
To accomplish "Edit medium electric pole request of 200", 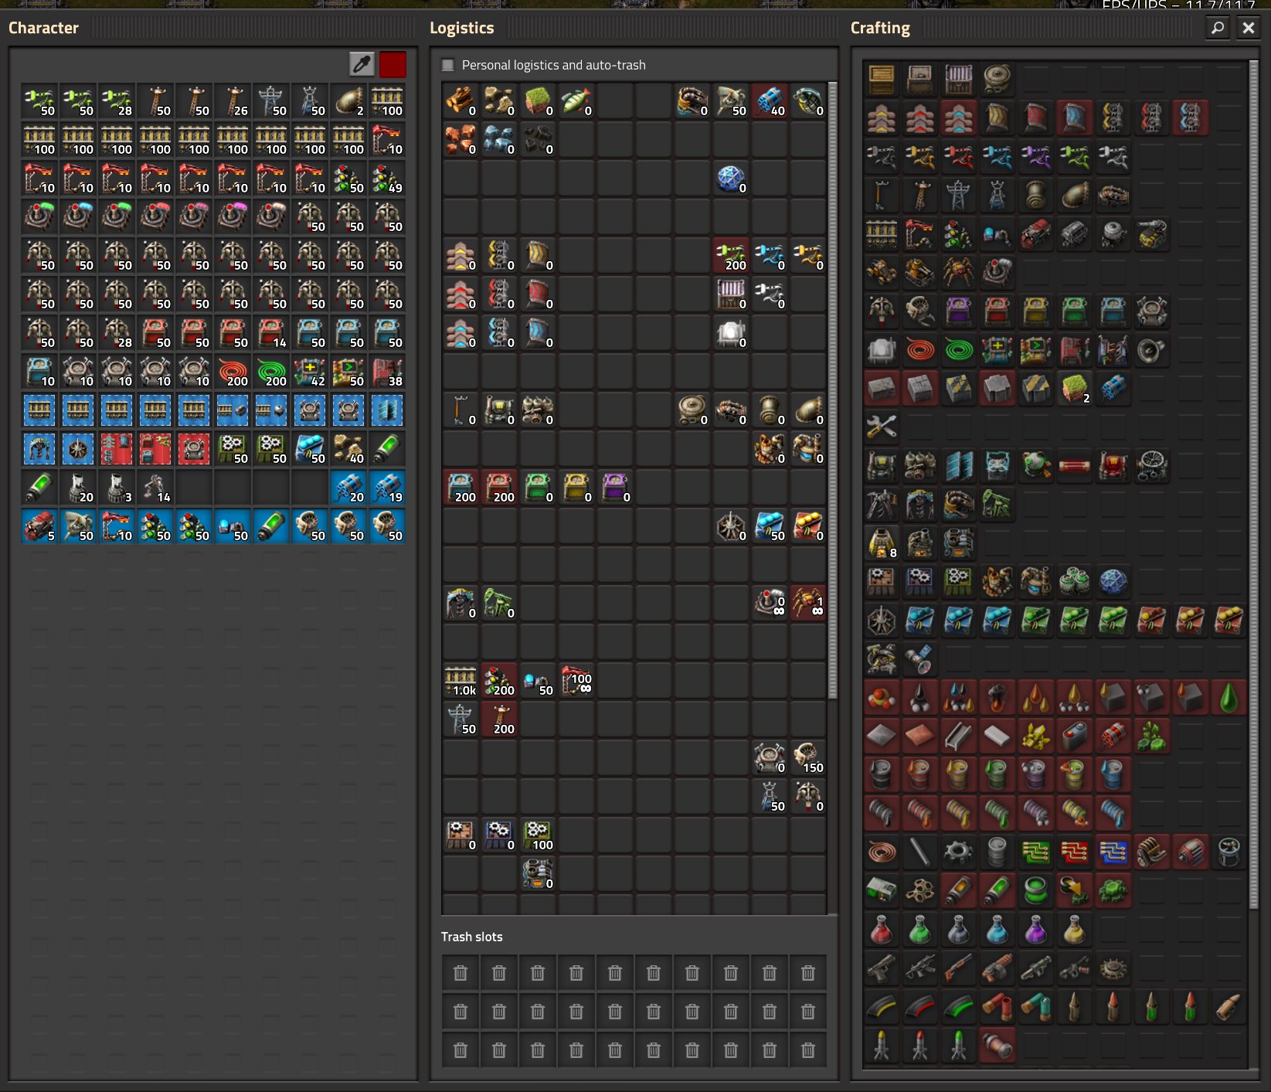I will [500, 719].
